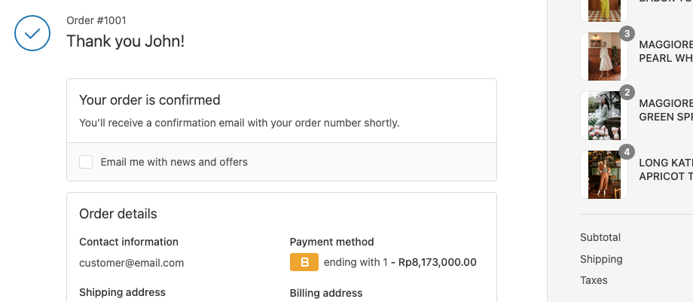Image resolution: width=693 pixels, height=302 pixels.
Task: Click the quantity badge showing 4
Action: (x=627, y=152)
